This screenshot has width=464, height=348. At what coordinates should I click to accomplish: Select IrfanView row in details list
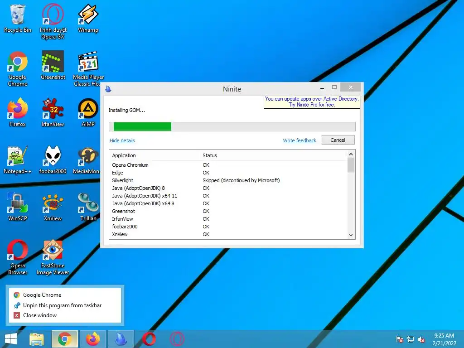[x=228, y=219]
